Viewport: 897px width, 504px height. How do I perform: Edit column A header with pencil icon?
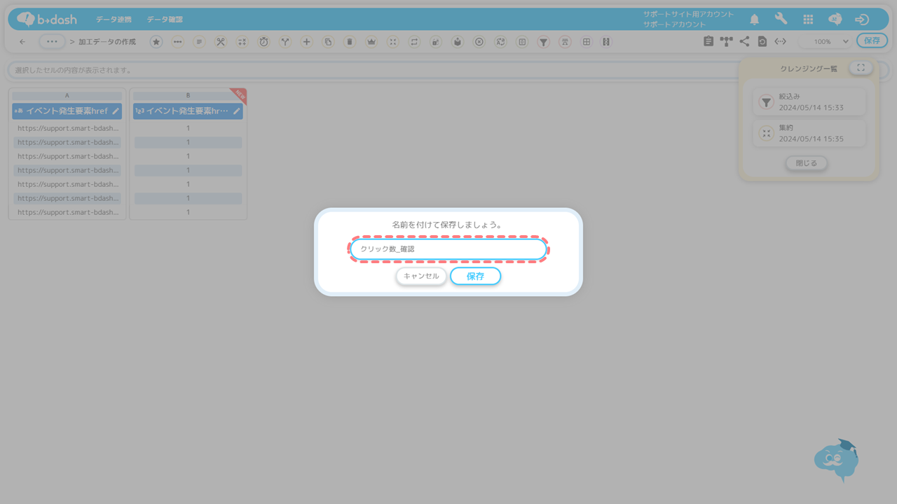(x=116, y=111)
